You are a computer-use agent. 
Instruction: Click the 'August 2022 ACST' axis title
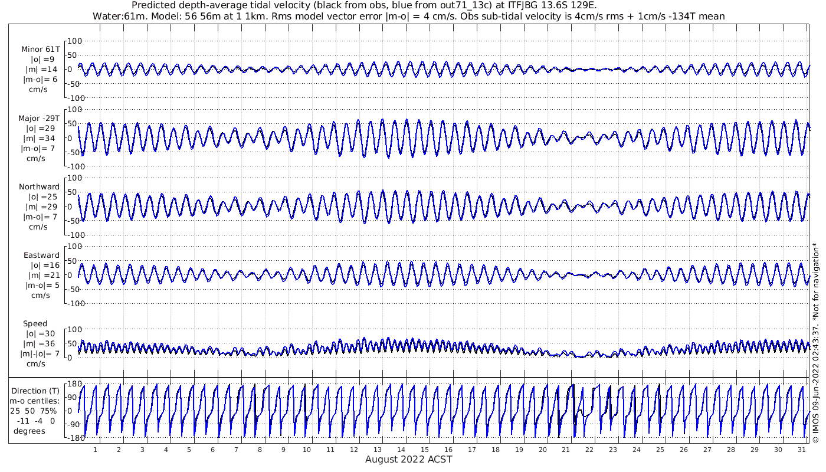[409, 460]
